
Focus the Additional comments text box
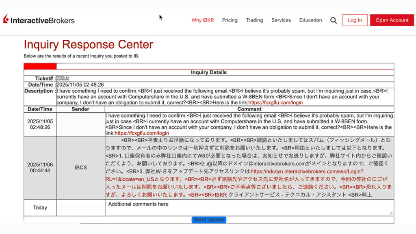pyautogui.click(x=249, y=207)
